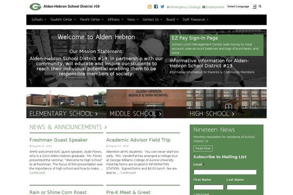Continue reading Freshman Guest Speaker post
Viewport: 293px width, 195px height.
tap(37, 173)
